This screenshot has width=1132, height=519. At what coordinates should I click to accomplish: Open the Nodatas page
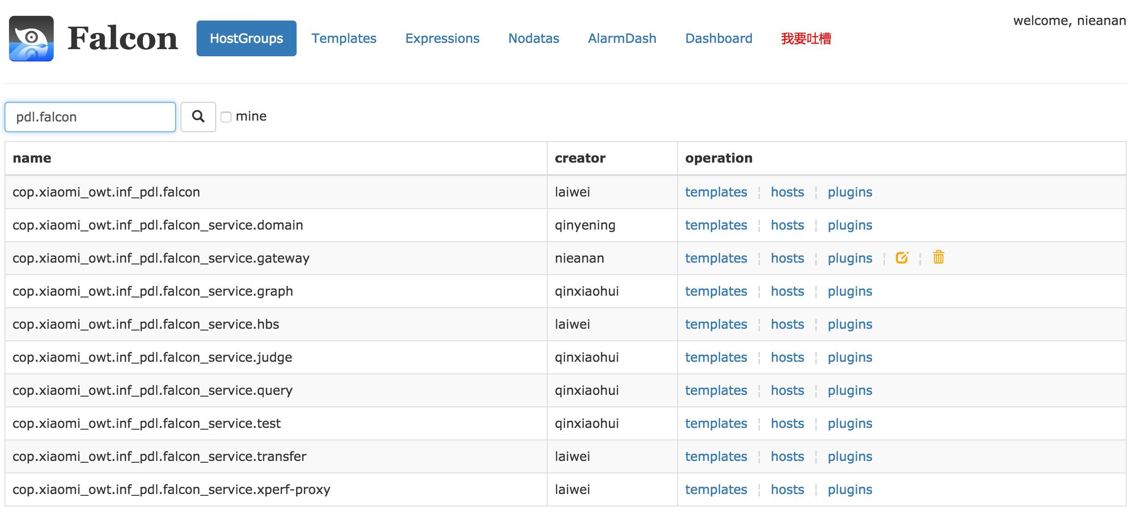(533, 38)
